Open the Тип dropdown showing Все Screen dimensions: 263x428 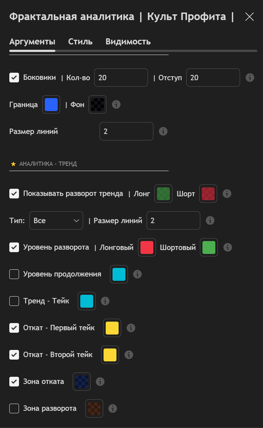(56, 220)
